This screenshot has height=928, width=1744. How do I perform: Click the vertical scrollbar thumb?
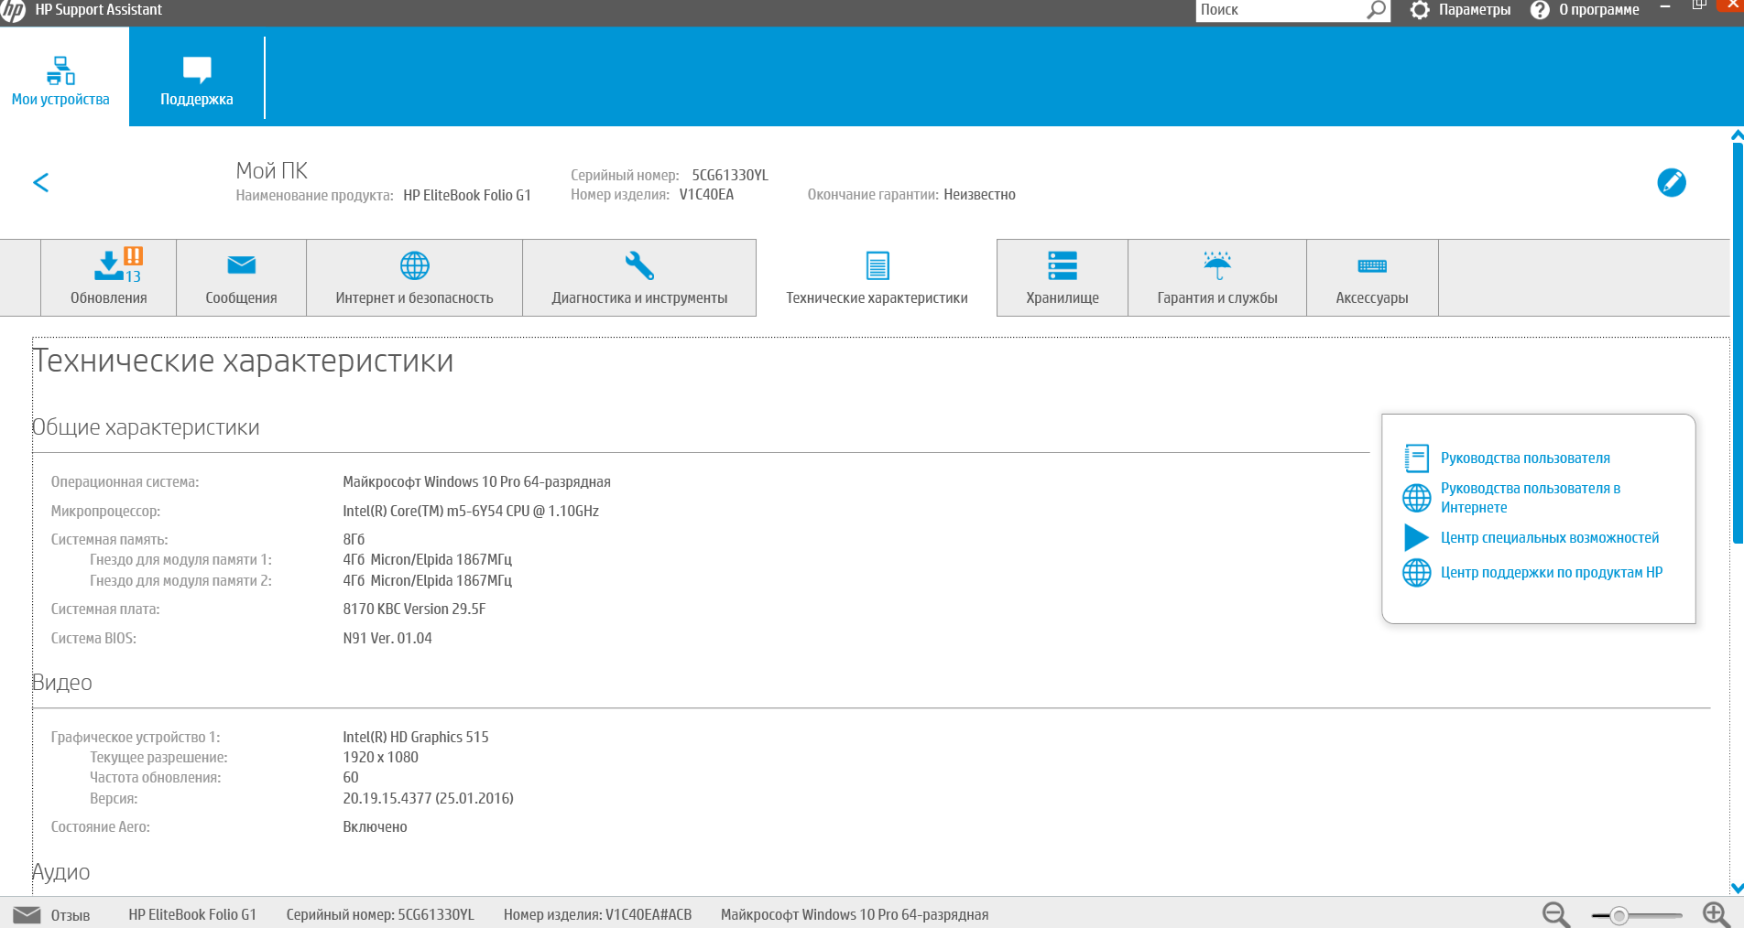[1737, 343]
